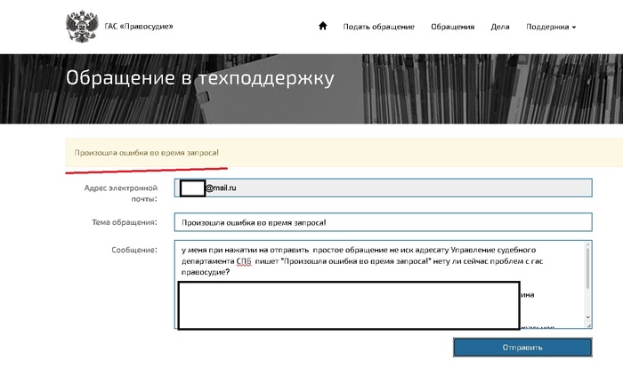Screen dimensions: 623x368
Task: Click into the Тема обращения input field
Action: (383, 222)
